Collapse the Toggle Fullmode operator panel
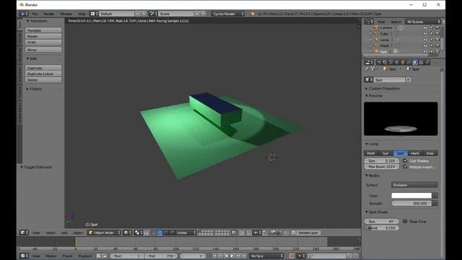Image resolution: width=462 pixels, height=260 pixels. (36, 167)
